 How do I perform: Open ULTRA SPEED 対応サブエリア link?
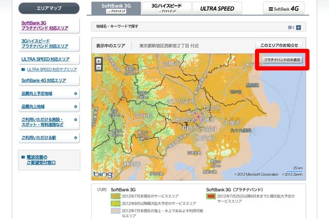tap(52, 69)
